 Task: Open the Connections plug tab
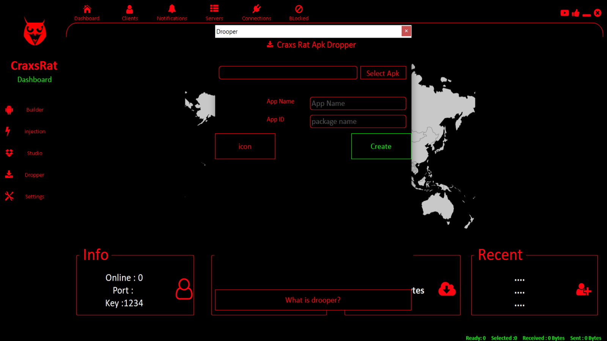click(257, 13)
